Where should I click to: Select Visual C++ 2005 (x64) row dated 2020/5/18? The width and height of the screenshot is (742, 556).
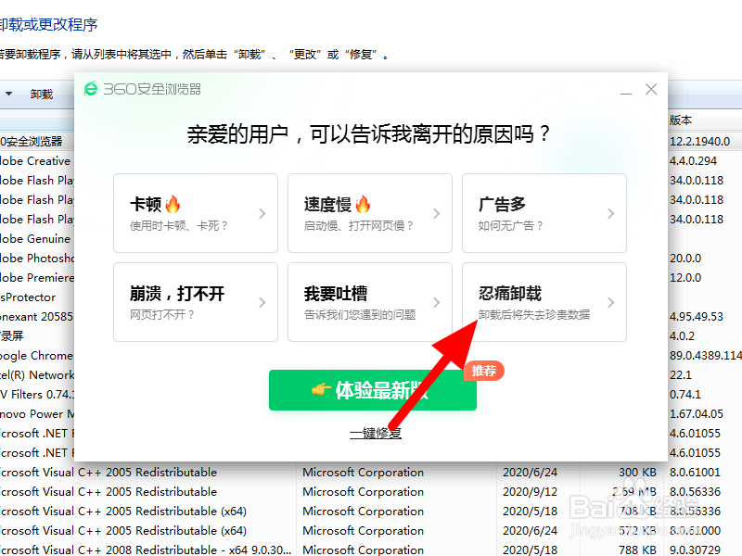371,512
